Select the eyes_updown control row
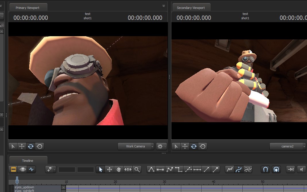 (x=38, y=187)
